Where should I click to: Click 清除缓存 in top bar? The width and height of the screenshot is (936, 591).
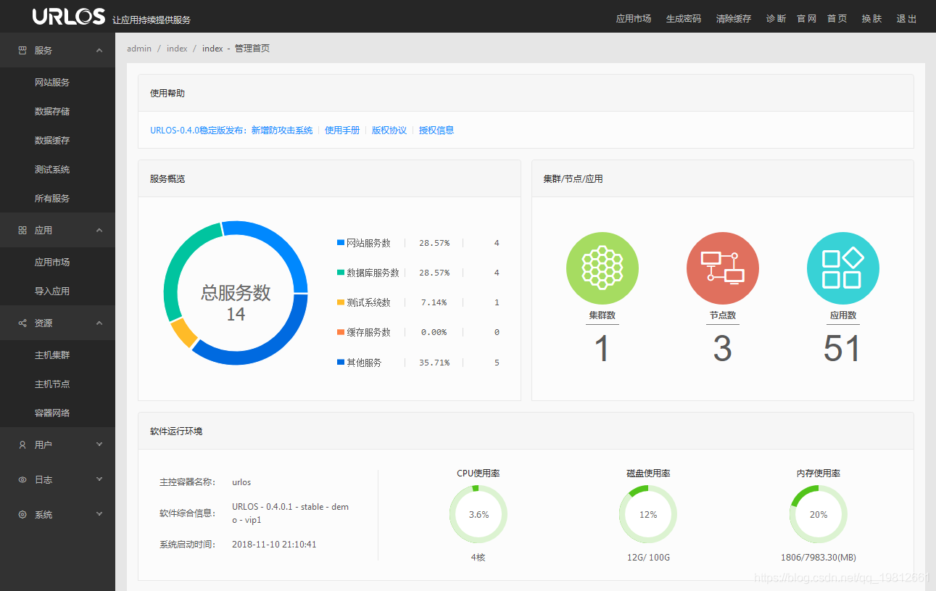[x=734, y=19]
